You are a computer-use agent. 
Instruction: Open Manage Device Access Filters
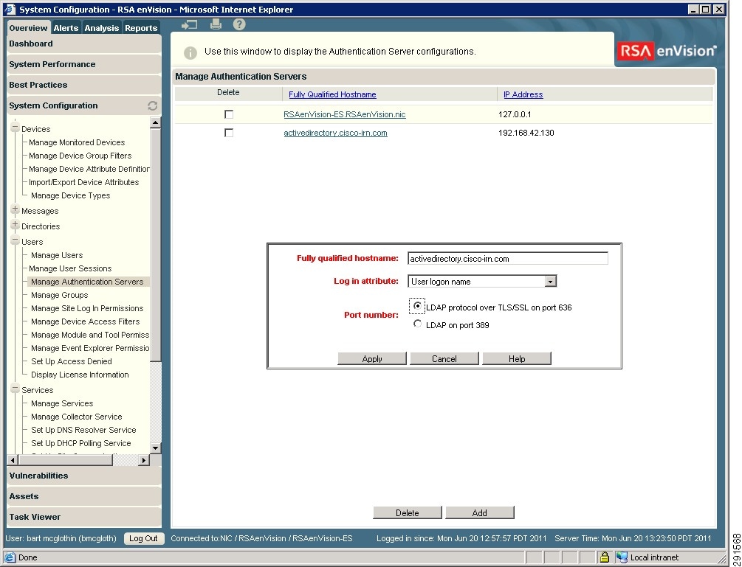[x=85, y=321]
